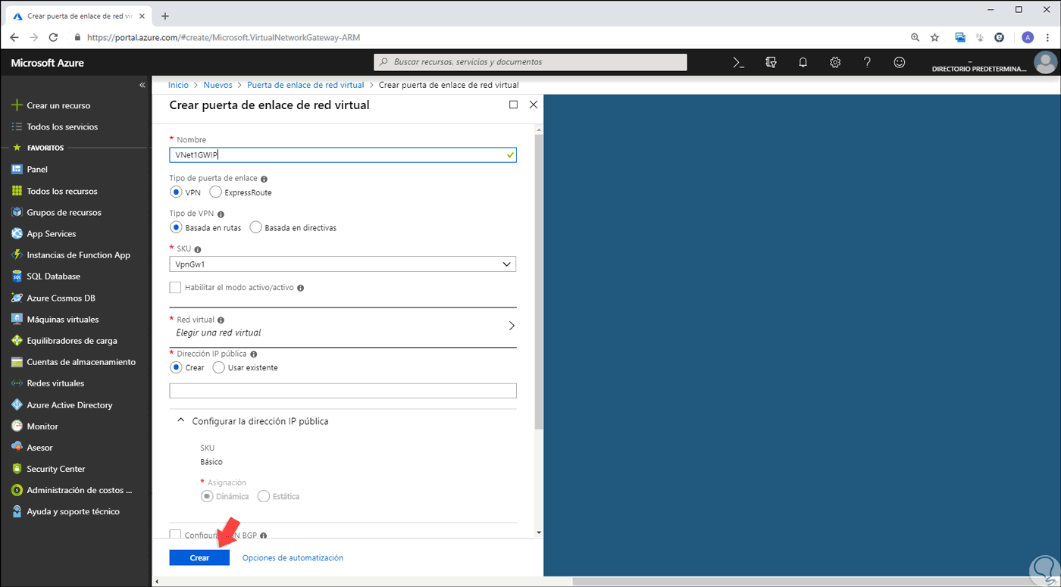Click the SQL Database icon
The image size is (1061, 587).
coord(17,276)
